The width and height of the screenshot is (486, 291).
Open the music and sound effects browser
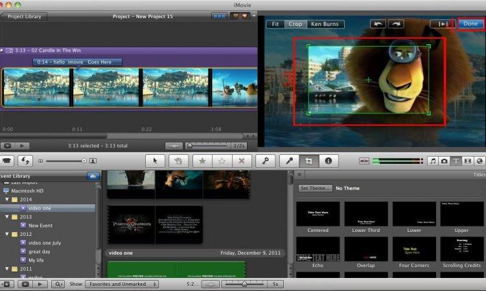433,161
